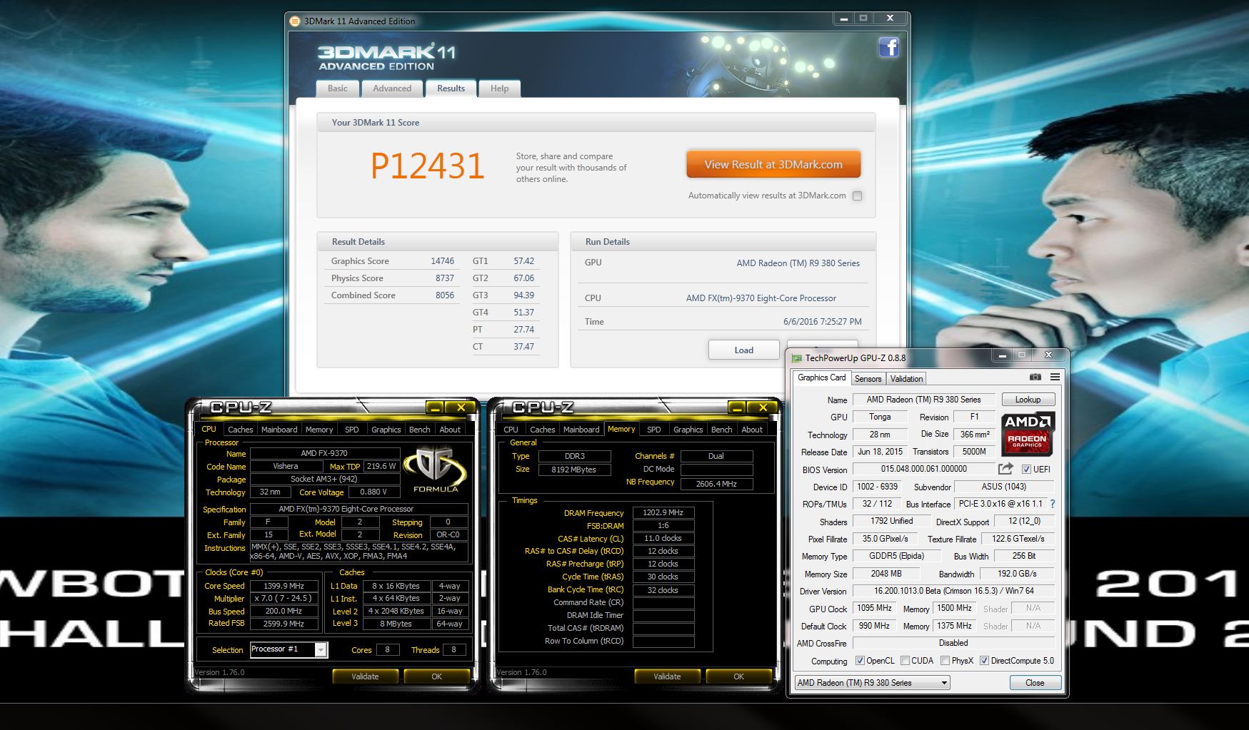This screenshot has height=730, width=1249.
Task: Click the GPU name field in GPU-Z
Action: pyautogui.click(x=923, y=400)
